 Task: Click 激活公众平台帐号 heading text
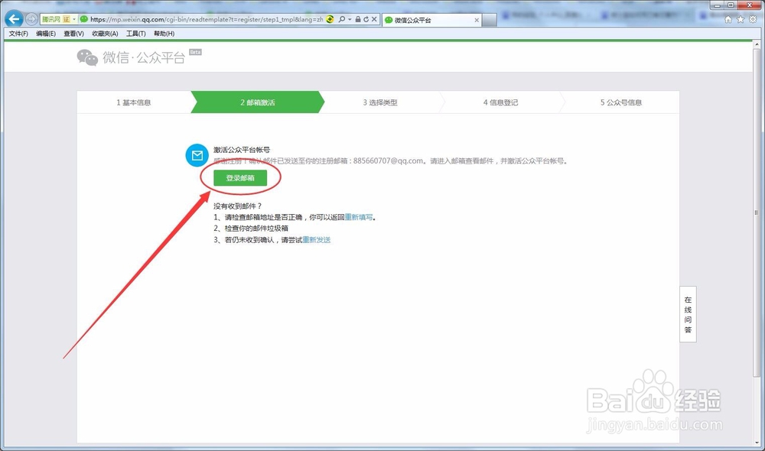[x=242, y=150]
